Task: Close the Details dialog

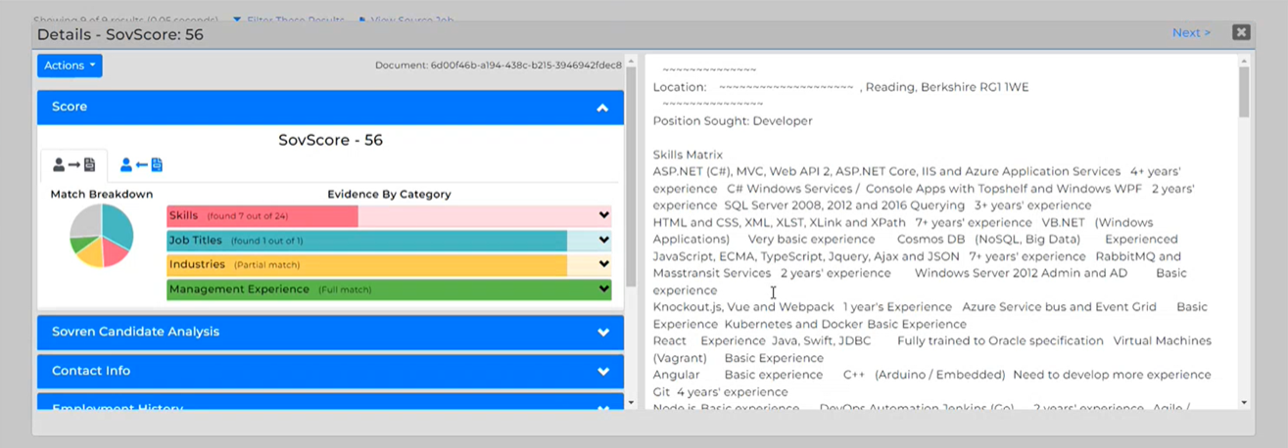Action: pos(1241,32)
